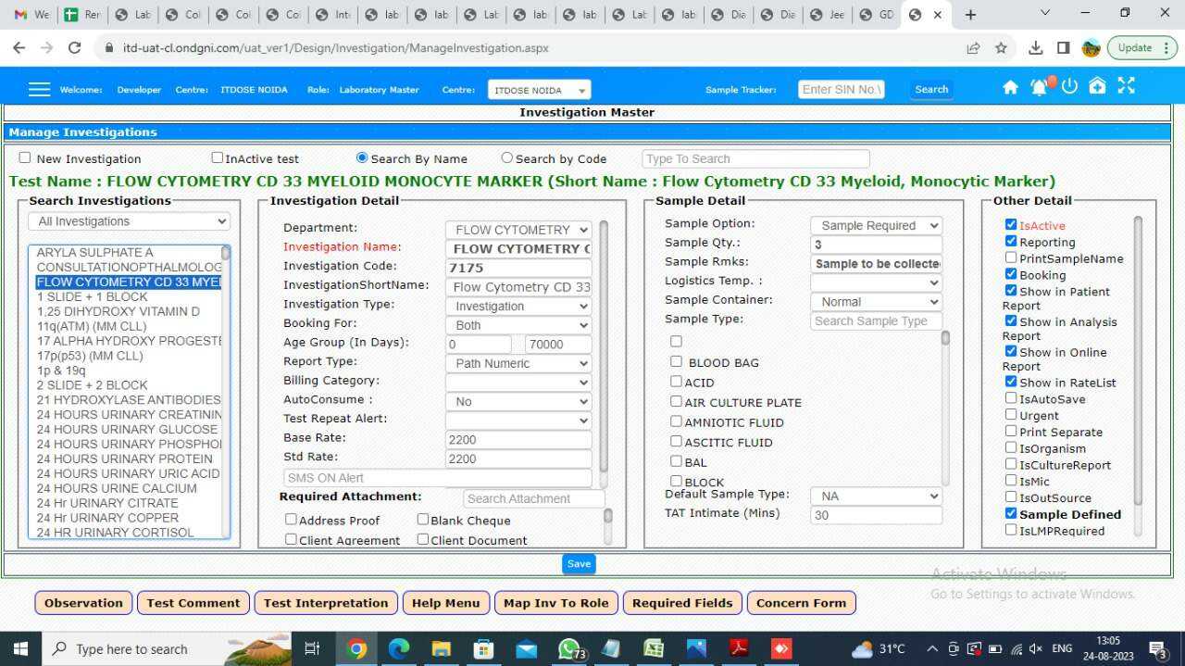Enable the Urgent checkbox in Other Detail
This screenshot has height=666, width=1185.
[1011, 415]
